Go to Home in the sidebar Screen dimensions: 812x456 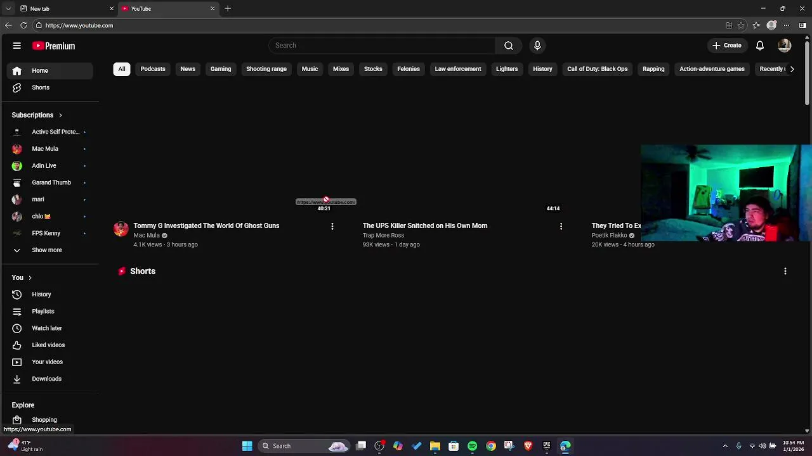pyautogui.click(x=51, y=70)
